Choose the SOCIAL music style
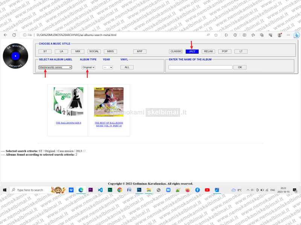 [94, 51]
